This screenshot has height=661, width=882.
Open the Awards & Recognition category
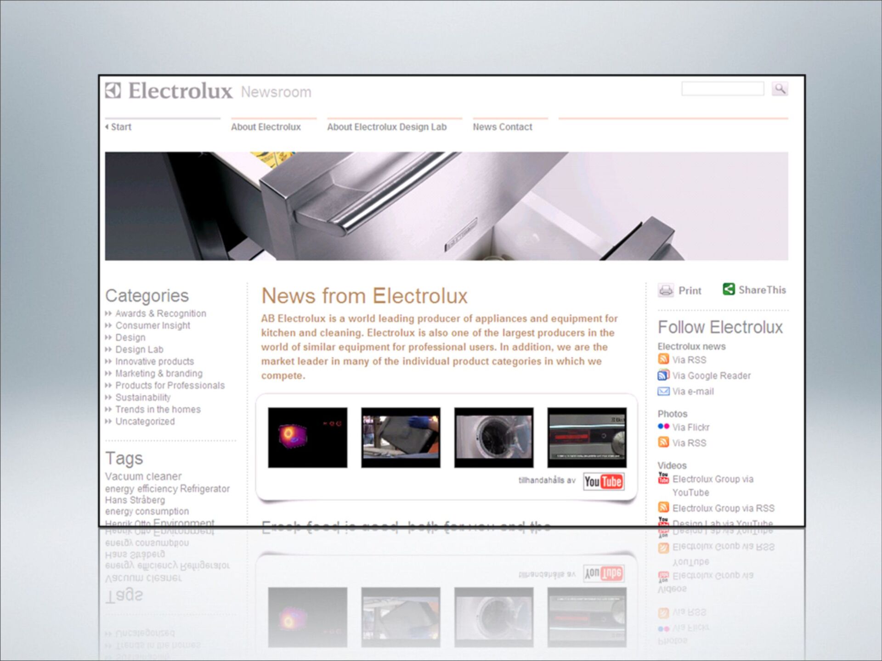161,314
